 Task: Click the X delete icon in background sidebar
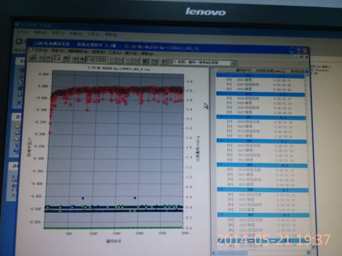coord(19,103)
